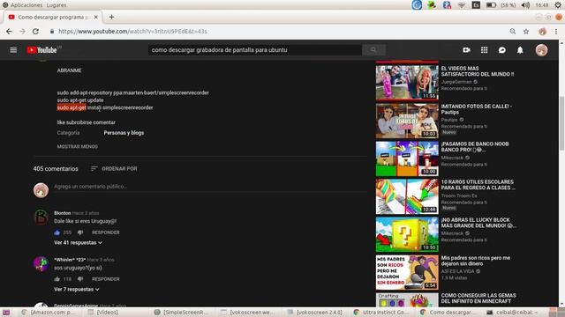This screenshot has height=317, width=565.
Task: Open IMITANDO FOTOS DE CALLE thumbnail
Action: [x=407, y=121]
